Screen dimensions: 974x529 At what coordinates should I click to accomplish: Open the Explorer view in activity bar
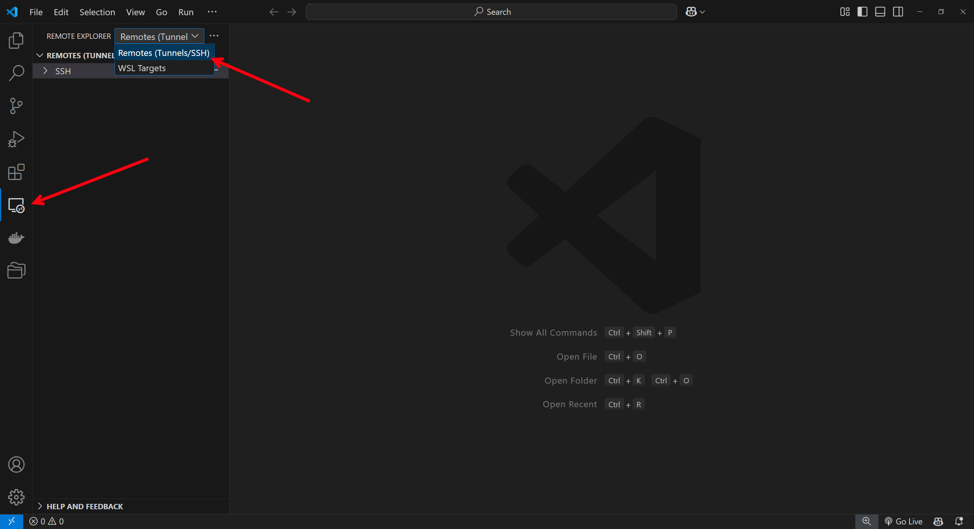pyautogui.click(x=16, y=40)
